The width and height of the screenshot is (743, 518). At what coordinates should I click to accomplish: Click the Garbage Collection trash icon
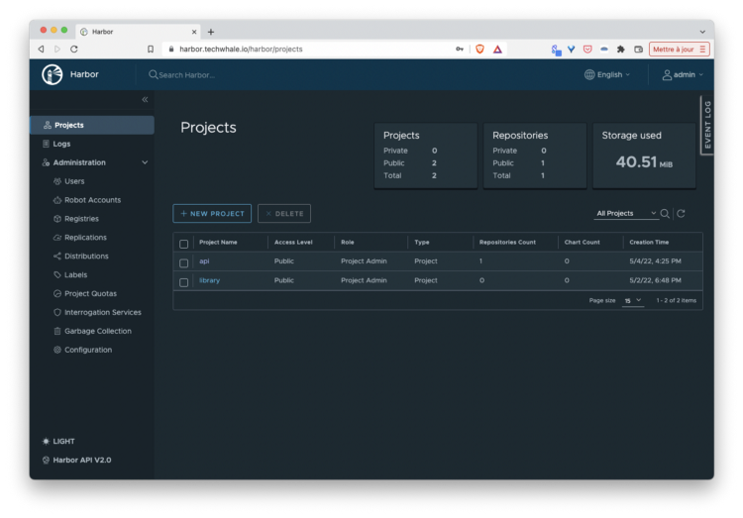coord(57,331)
